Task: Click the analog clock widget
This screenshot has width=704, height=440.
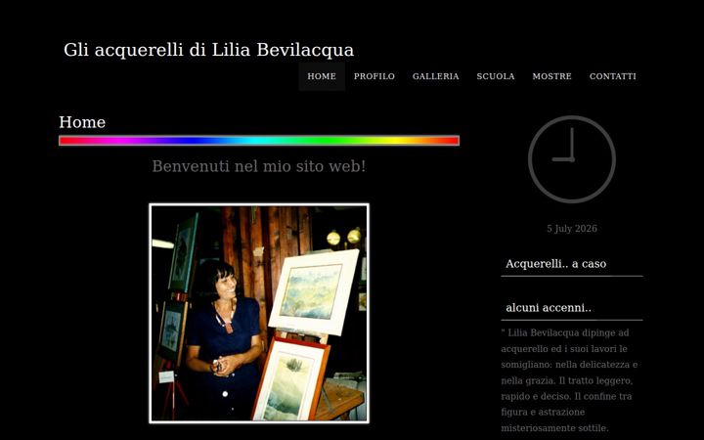Action: [x=572, y=159]
